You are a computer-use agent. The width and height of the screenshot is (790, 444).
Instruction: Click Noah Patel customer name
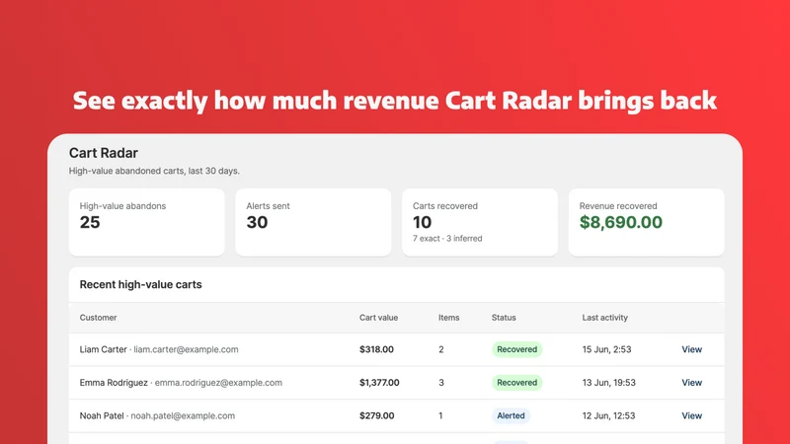(x=102, y=415)
